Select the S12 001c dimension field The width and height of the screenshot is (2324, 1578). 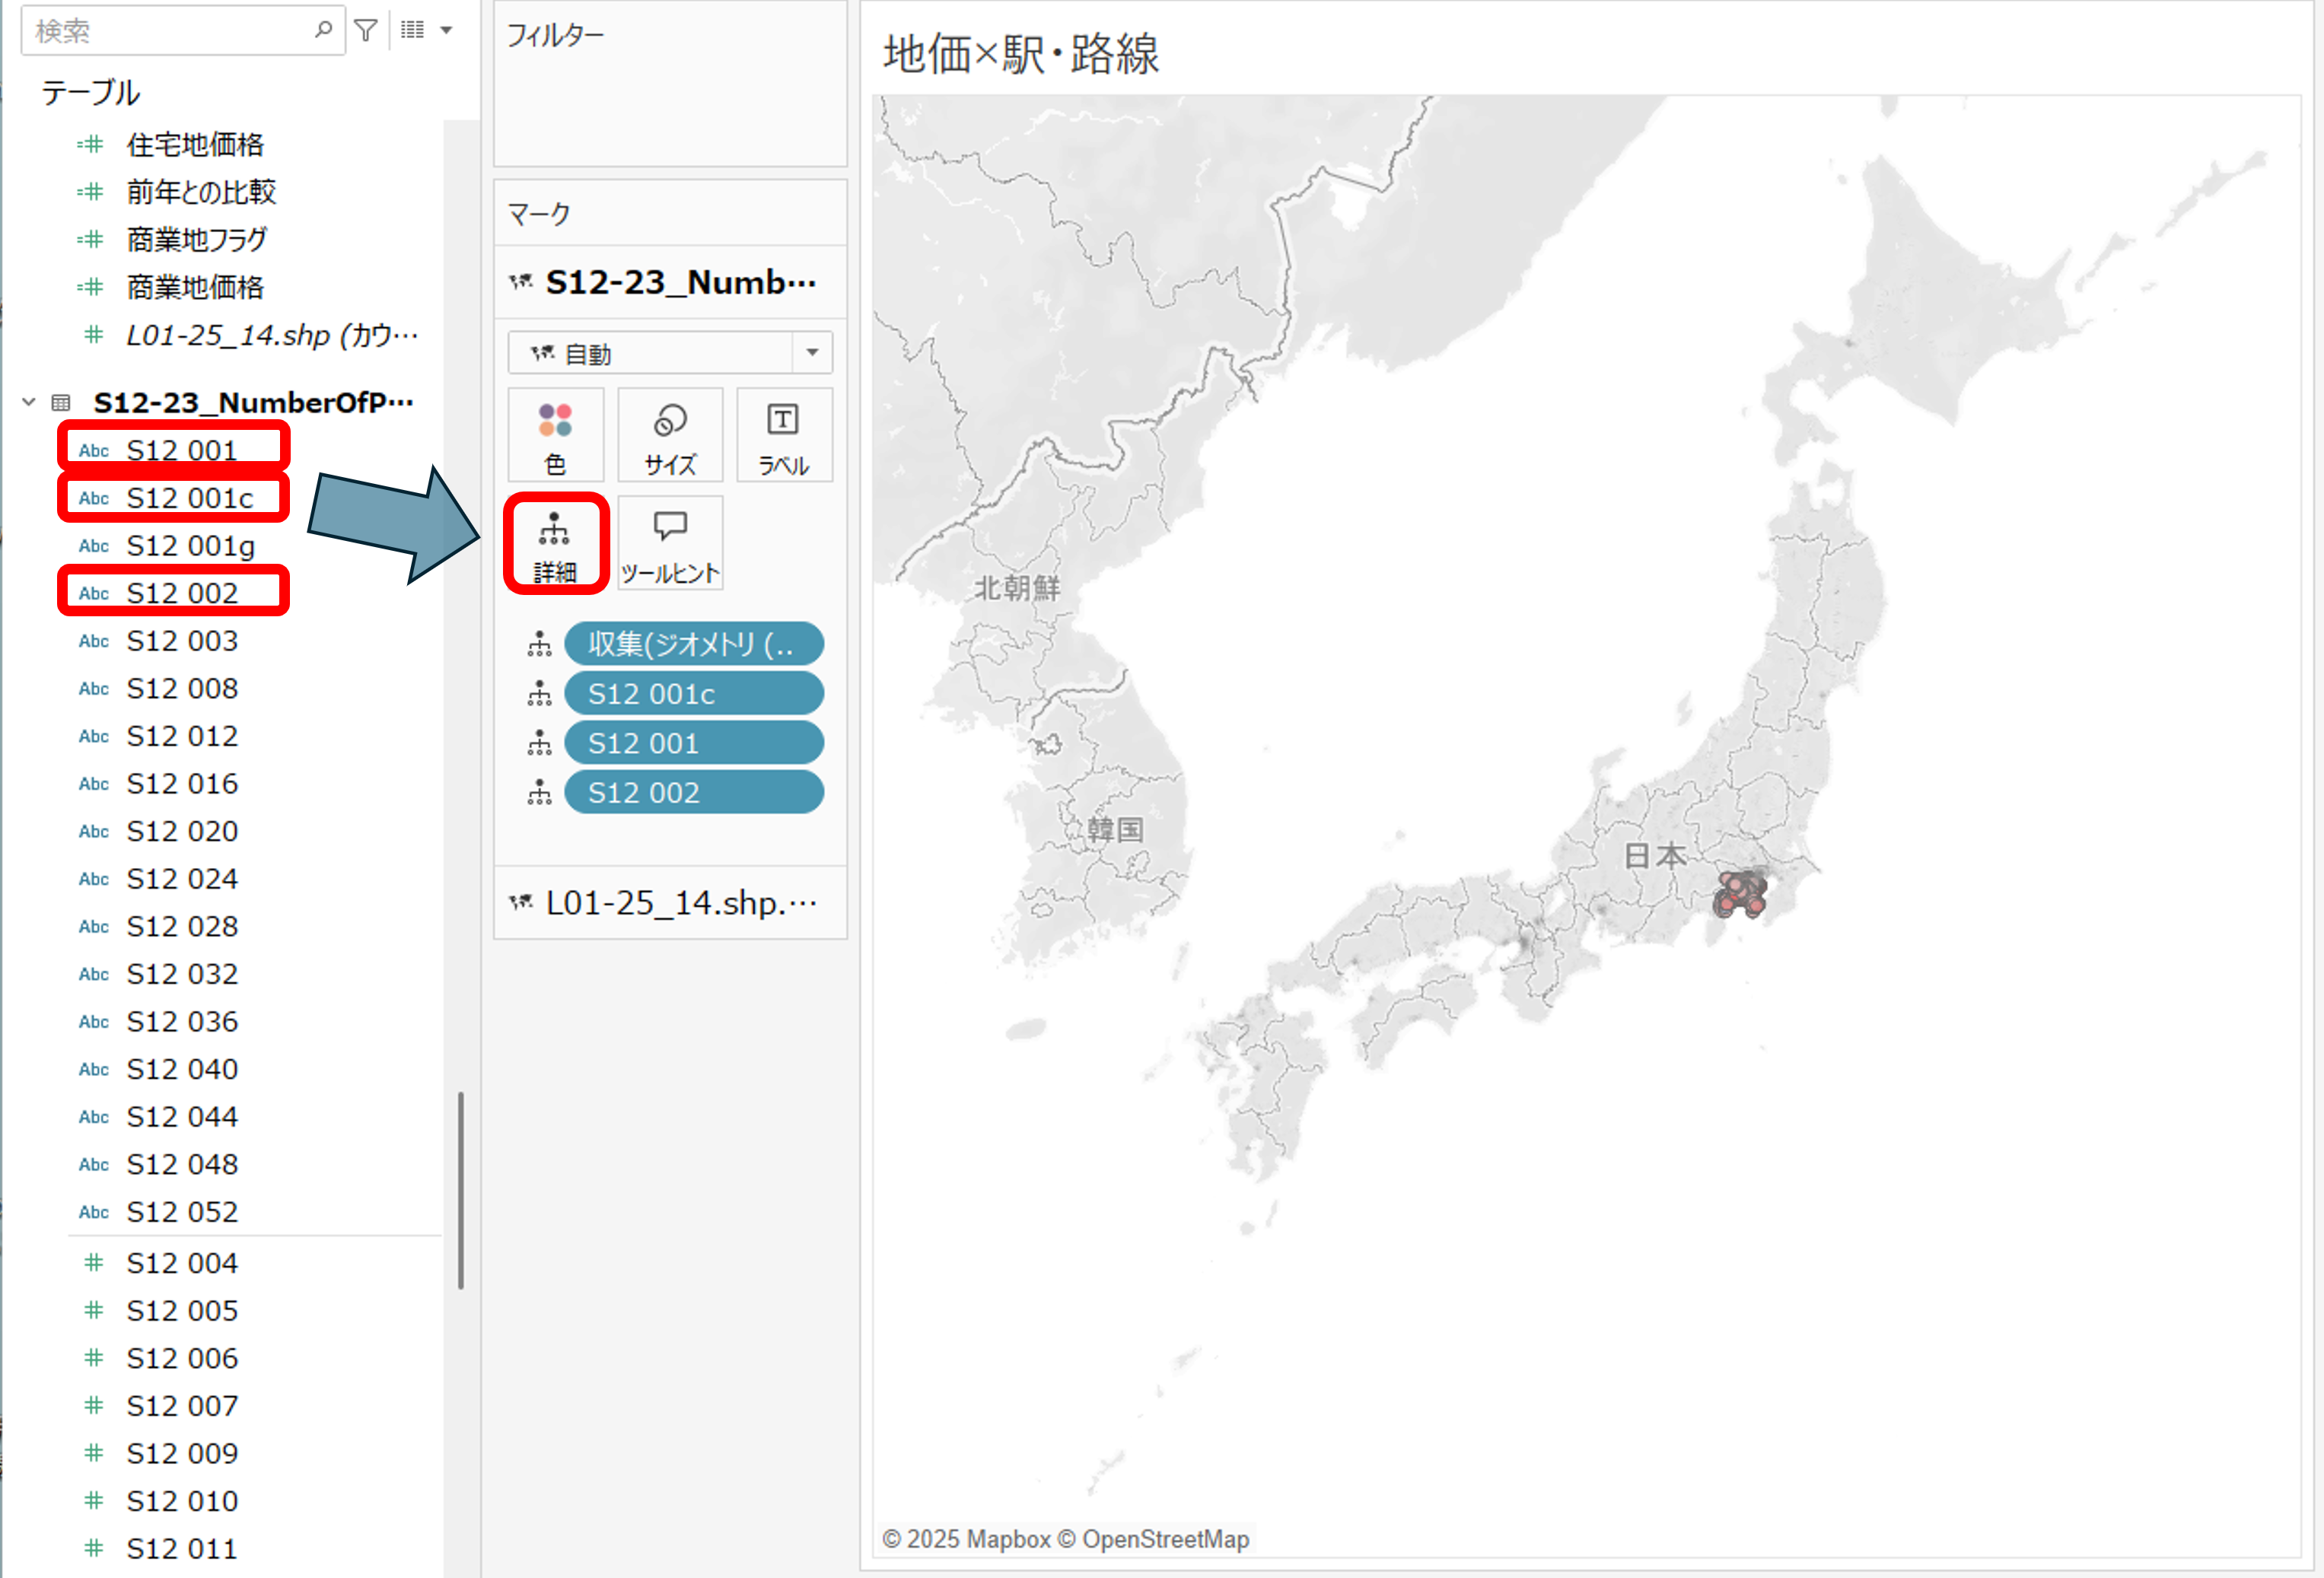[x=190, y=498]
